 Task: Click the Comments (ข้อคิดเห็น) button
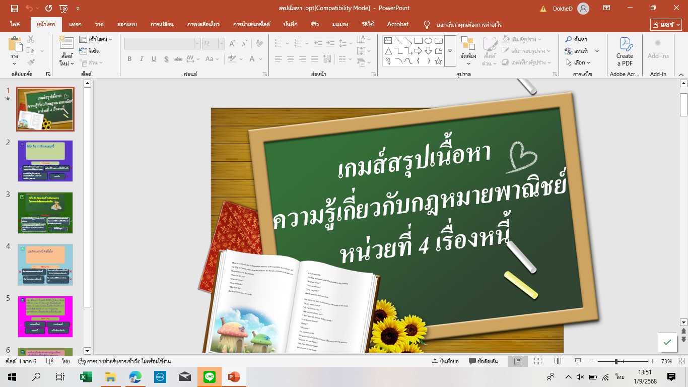click(x=484, y=361)
